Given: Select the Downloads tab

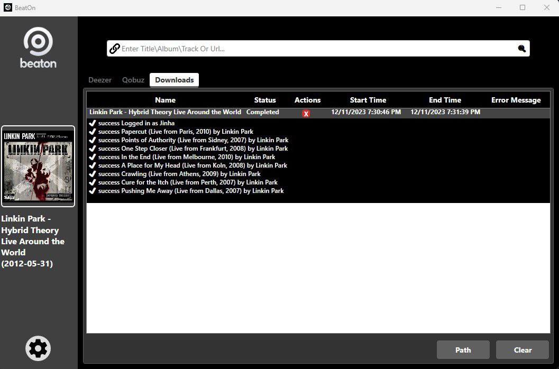Looking at the screenshot, I should [175, 80].
